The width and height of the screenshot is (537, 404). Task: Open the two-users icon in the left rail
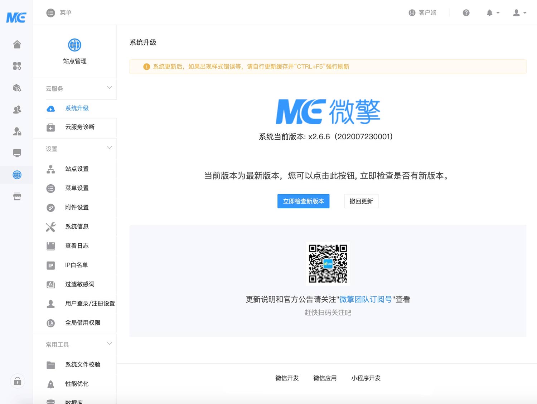17,110
